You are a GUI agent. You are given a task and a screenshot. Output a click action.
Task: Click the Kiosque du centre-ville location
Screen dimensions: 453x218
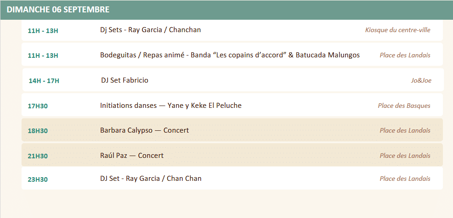point(397,30)
